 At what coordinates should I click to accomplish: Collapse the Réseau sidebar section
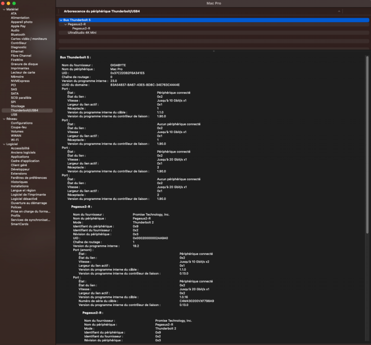(x=4, y=118)
